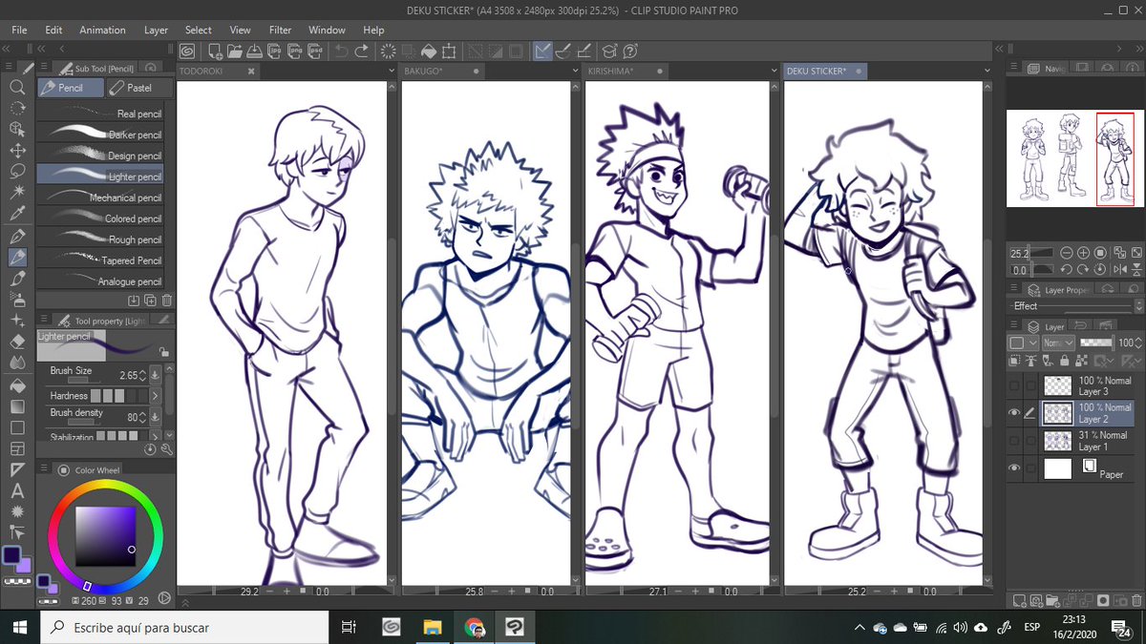Toggle the tool property lock icon
This screenshot has height=644, width=1146.
click(164, 351)
